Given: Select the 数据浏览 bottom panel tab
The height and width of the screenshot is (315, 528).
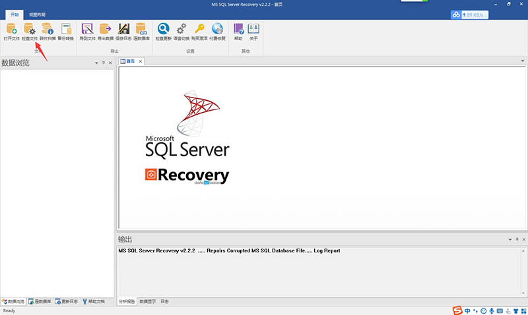Looking at the screenshot, I should [13, 302].
